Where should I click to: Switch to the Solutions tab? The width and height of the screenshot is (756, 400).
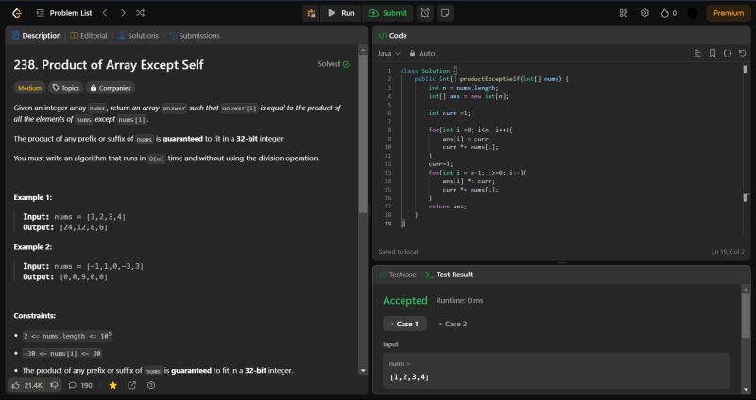pos(138,36)
